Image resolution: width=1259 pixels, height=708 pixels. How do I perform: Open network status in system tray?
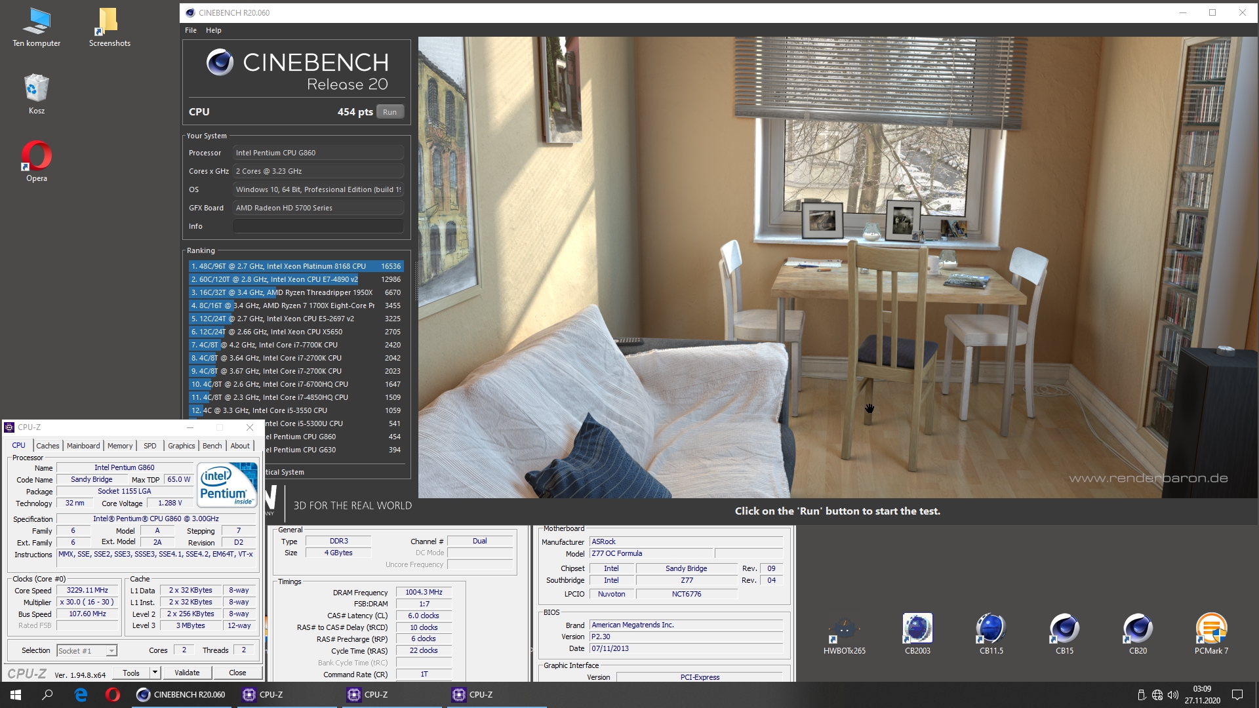(x=1157, y=695)
